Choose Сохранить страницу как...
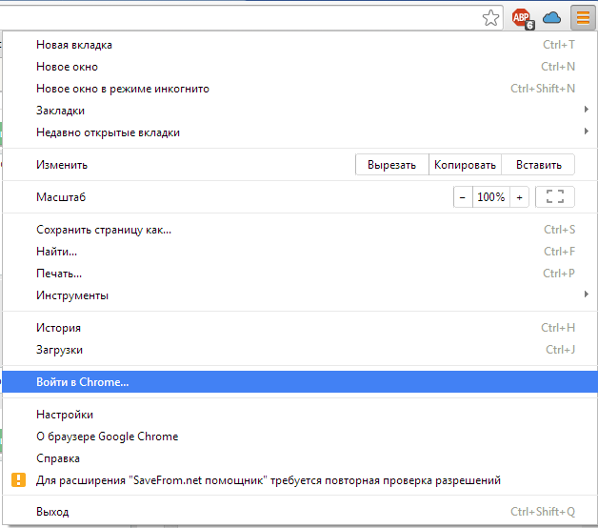The height and width of the screenshot is (528, 598). coord(300,230)
